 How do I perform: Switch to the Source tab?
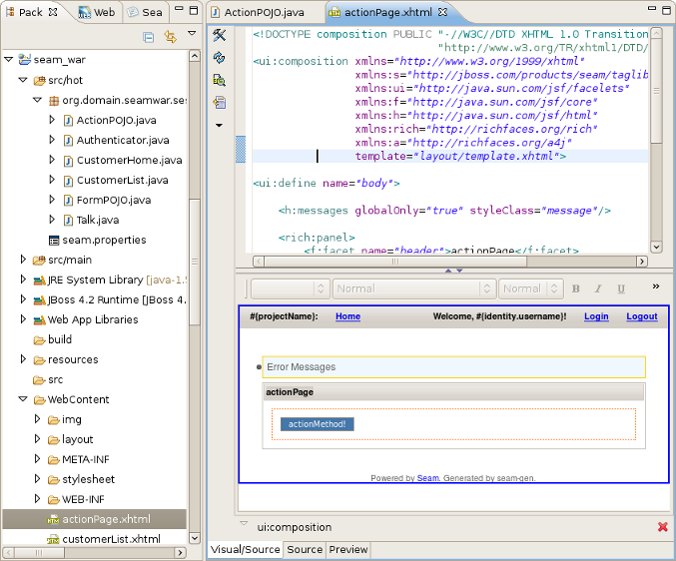pyautogui.click(x=305, y=549)
